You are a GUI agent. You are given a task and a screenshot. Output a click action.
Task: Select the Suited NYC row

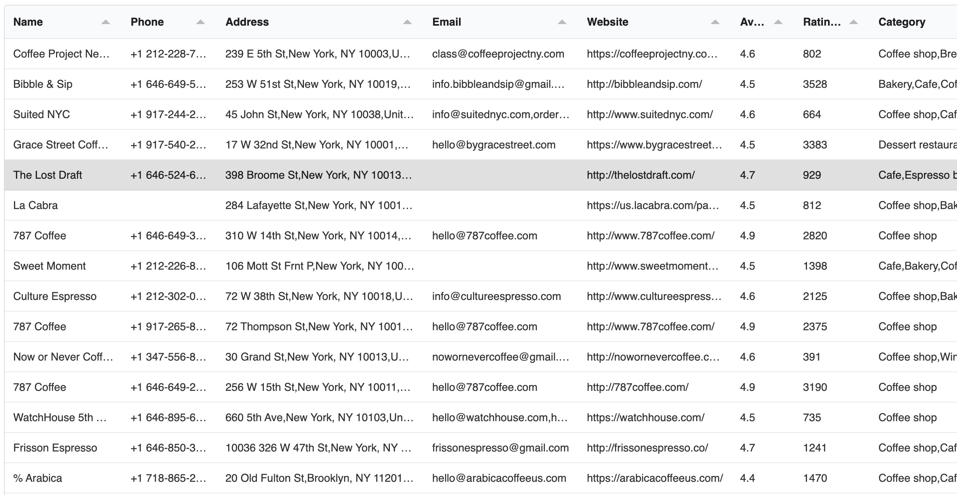[42, 115]
